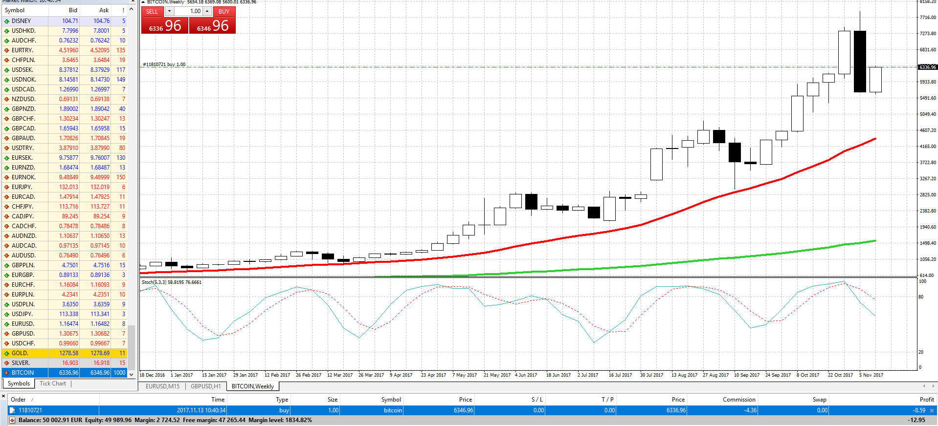The image size is (938, 426).
Task: Close order 11810721 with the profit-column X
Action: click(932, 410)
